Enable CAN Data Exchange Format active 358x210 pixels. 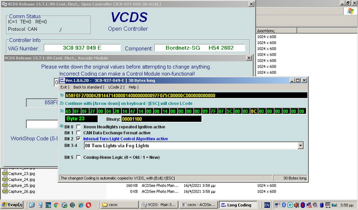78,133
